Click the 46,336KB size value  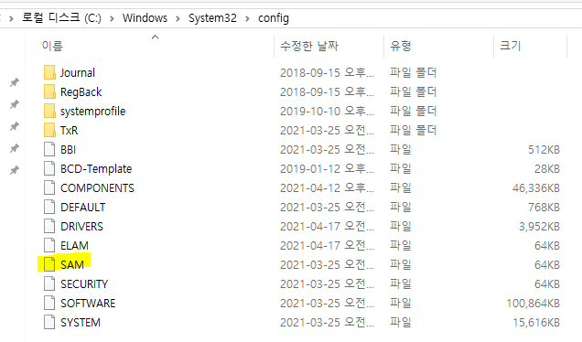click(x=536, y=188)
